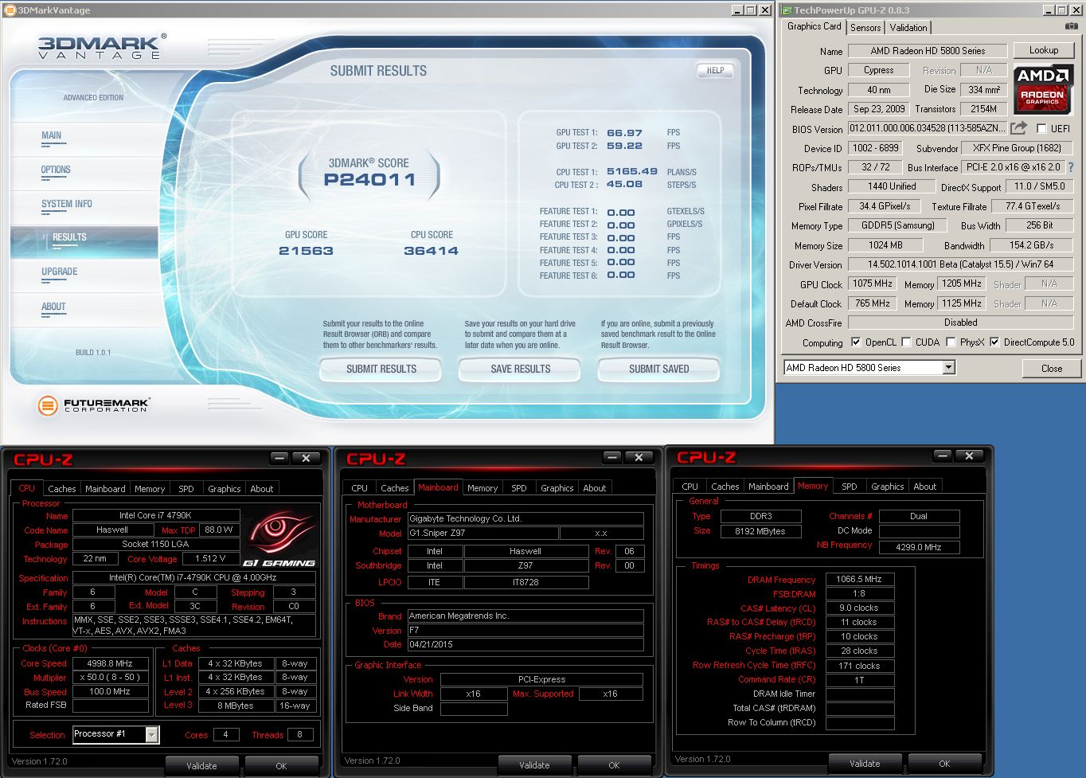The image size is (1086, 778).
Task: Switch to the Validation tab in GPU-Z
Action: pyautogui.click(x=908, y=28)
